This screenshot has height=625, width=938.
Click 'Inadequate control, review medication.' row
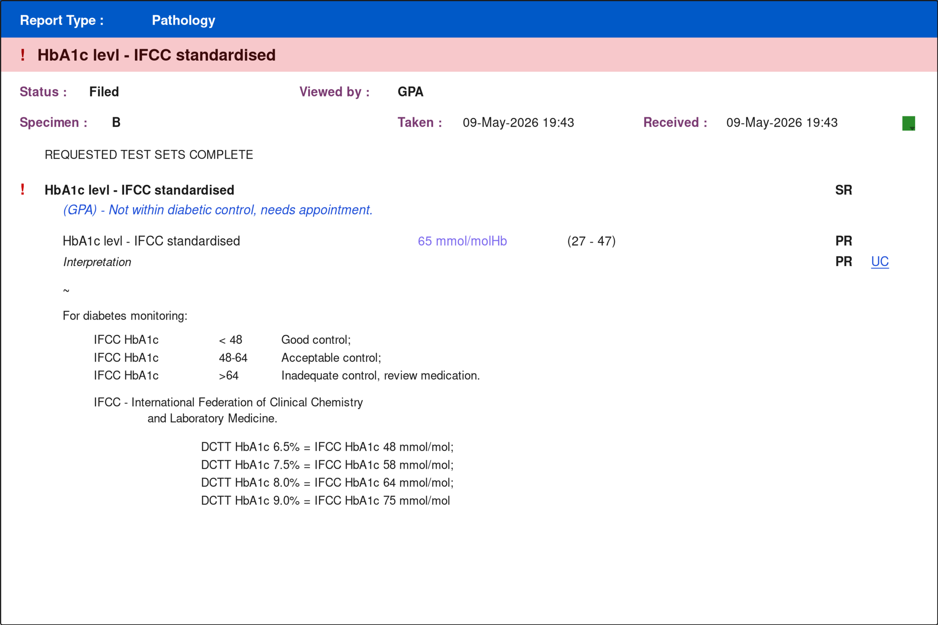click(x=287, y=375)
